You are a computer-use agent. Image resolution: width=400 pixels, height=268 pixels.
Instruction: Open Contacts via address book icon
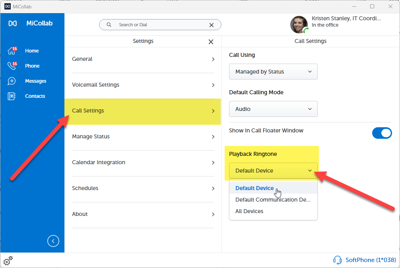pos(12,96)
